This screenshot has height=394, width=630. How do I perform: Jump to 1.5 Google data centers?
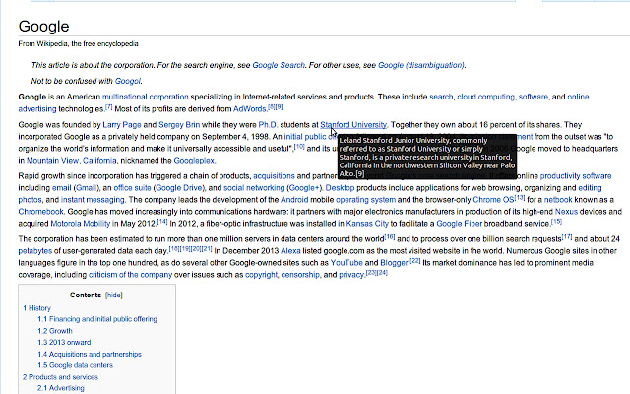pyautogui.click(x=75, y=365)
